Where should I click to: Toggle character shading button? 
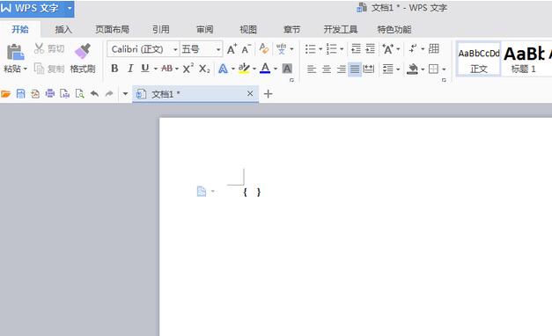(x=287, y=69)
